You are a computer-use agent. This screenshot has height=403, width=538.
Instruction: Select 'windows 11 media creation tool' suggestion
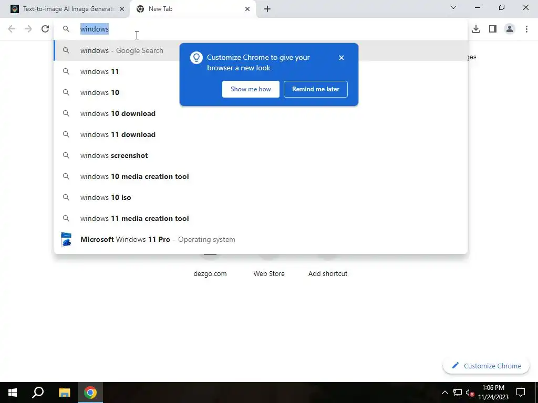pyautogui.click(x=261, y=218)
